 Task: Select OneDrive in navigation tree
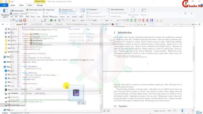click(x=9, y=62)
